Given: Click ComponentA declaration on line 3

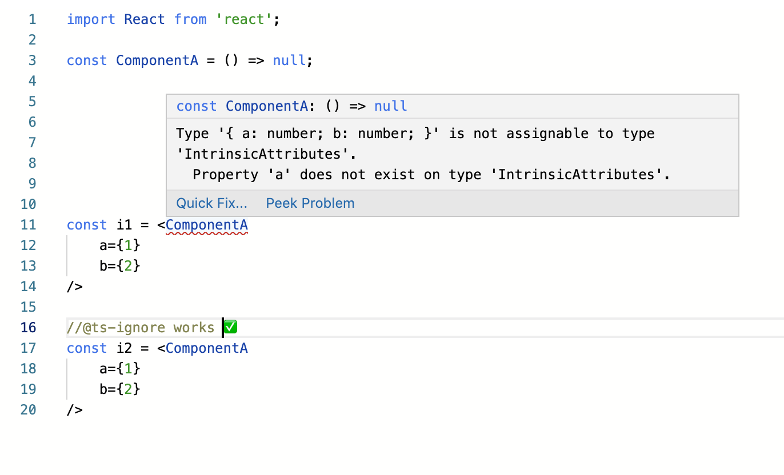Looking at the screenshot, I should 157,60.
